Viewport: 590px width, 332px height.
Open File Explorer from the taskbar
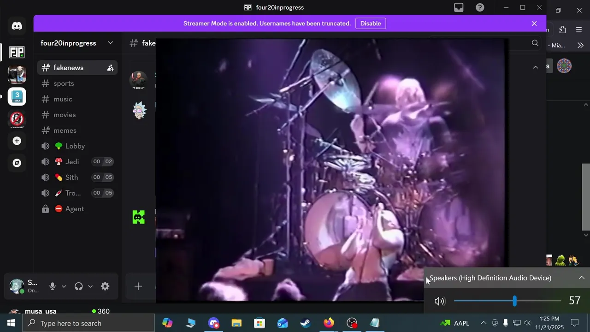pyautogui.click(x=236, y=323)
